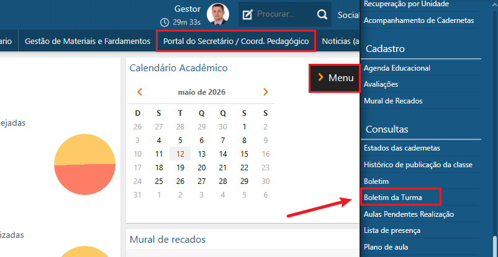
Task: Type in the Procurar search field
Action: (x=285, y=14)
